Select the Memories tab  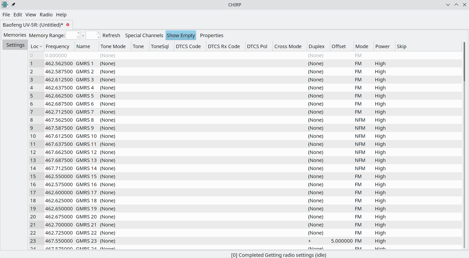pos(15,35)
